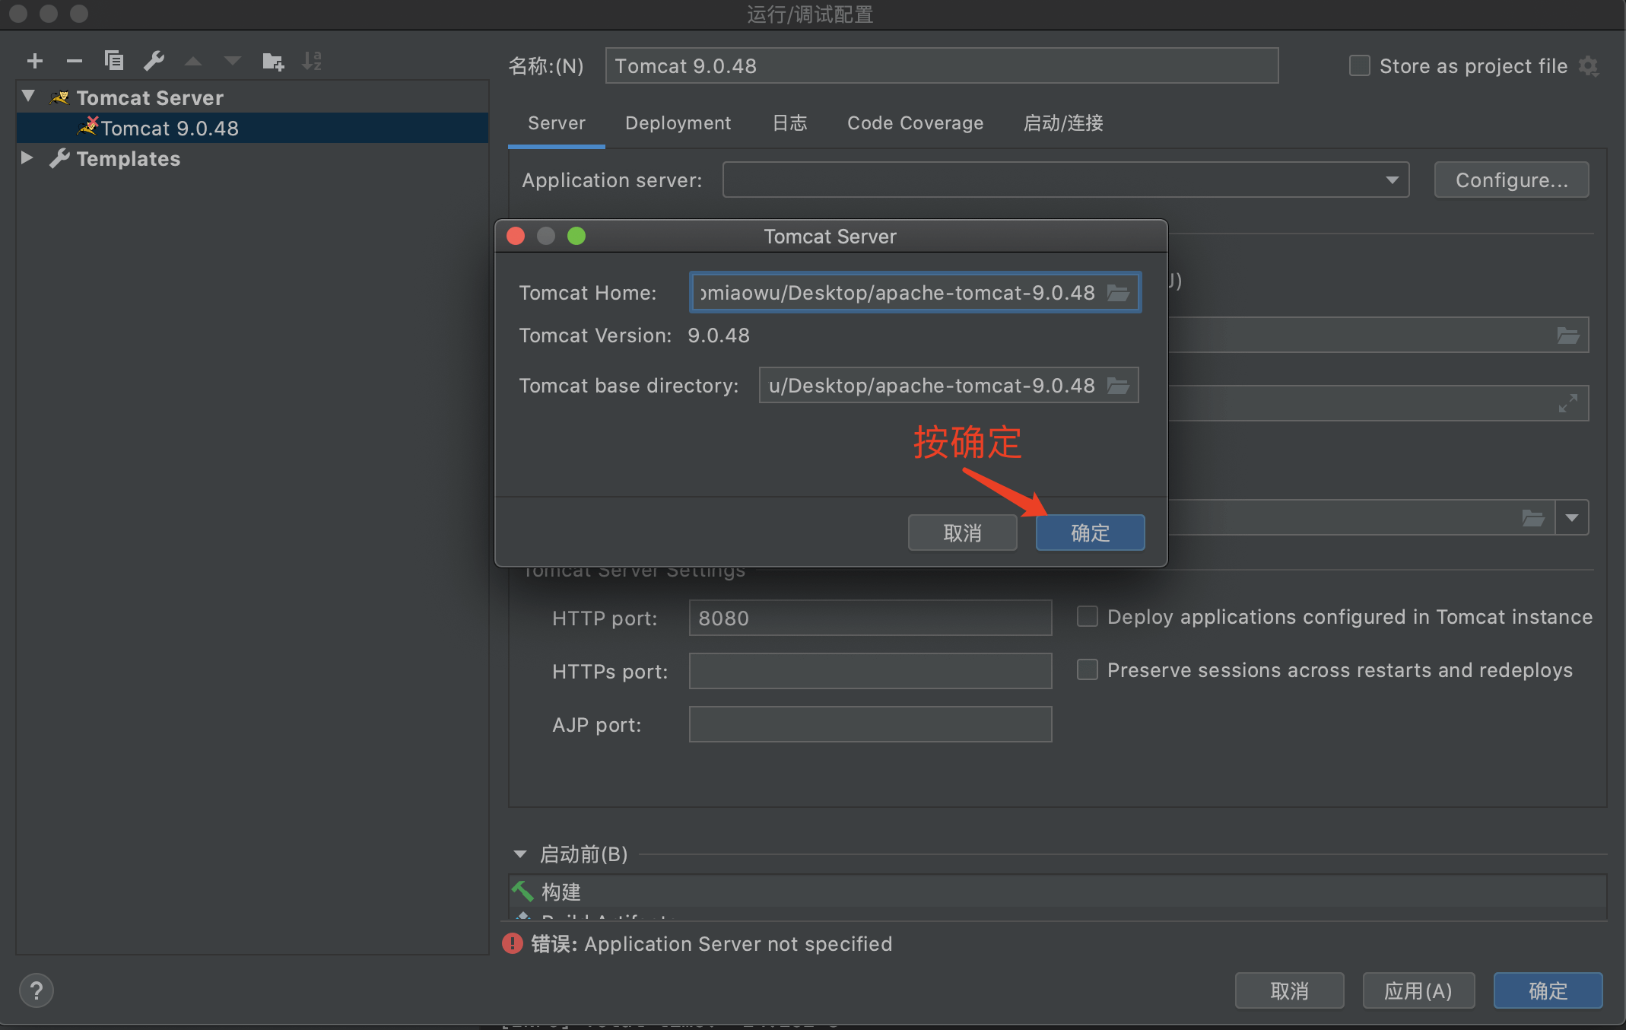Click the add new configuration plus icon

point(35,61)
